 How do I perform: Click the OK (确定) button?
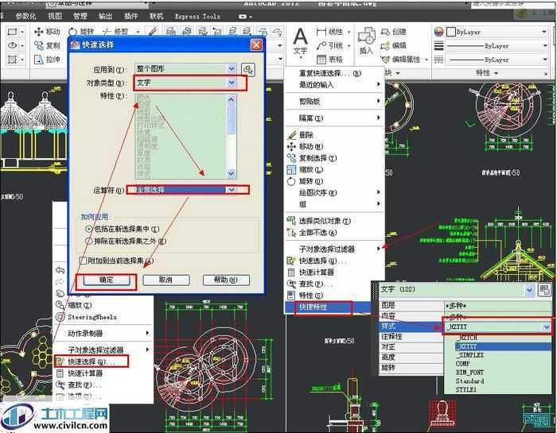coord(107,280)
